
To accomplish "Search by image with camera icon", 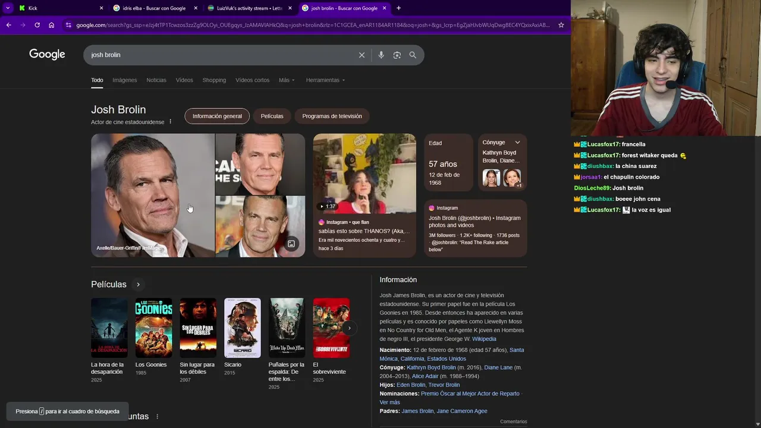I will point(397,55).
